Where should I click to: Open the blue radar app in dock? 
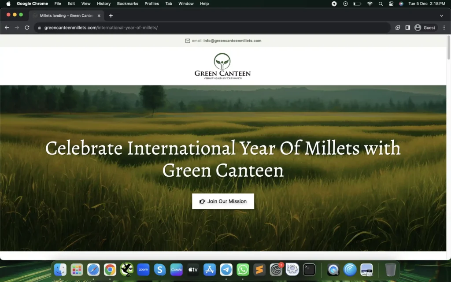coord(350,270)
